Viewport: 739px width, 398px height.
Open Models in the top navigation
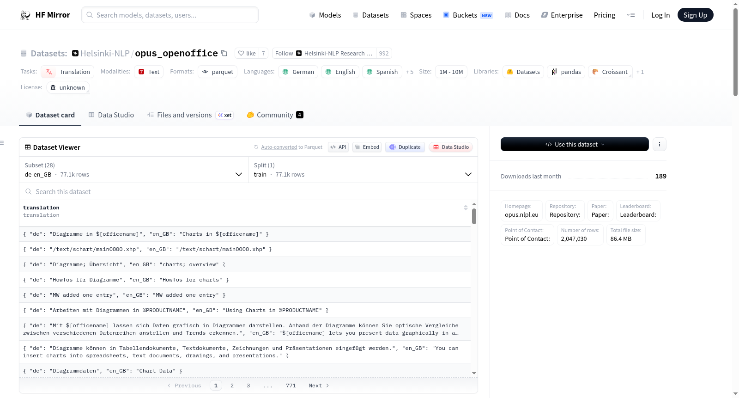325,15
